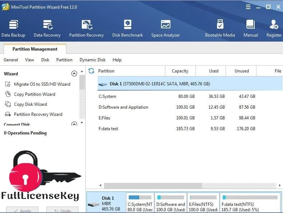
Task: Click the Copy Disk Wizard icon
Action: point(8,104)
